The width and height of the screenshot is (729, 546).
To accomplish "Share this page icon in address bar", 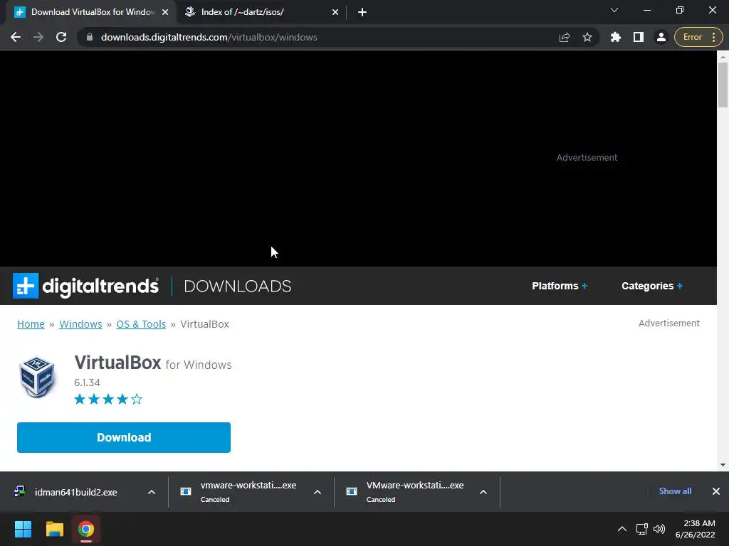I will tap(565, 37).
